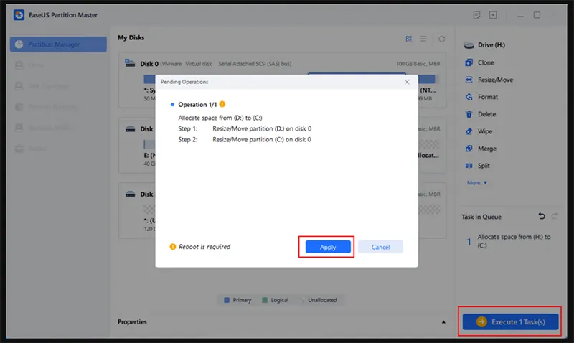Screen dimensions: 574x343
Task: Click the Unallocated legend swatch
Action: pos(301,300)
